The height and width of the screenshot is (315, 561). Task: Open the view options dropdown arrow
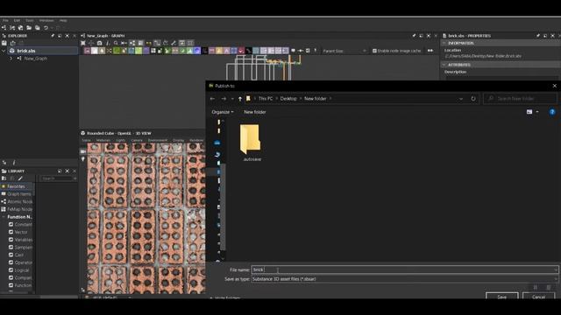[x=537, y=112]
